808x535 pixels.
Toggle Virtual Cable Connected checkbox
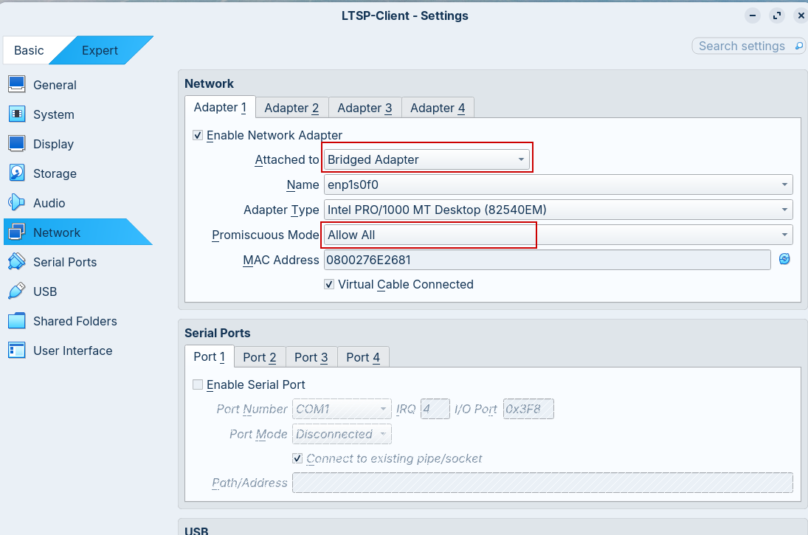(329, 284)
